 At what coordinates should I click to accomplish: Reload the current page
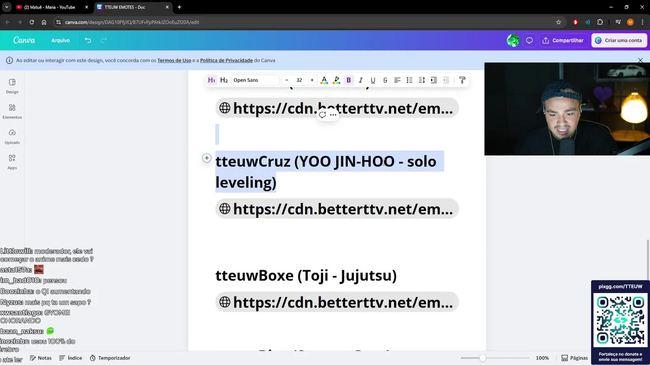click(31, 22)
